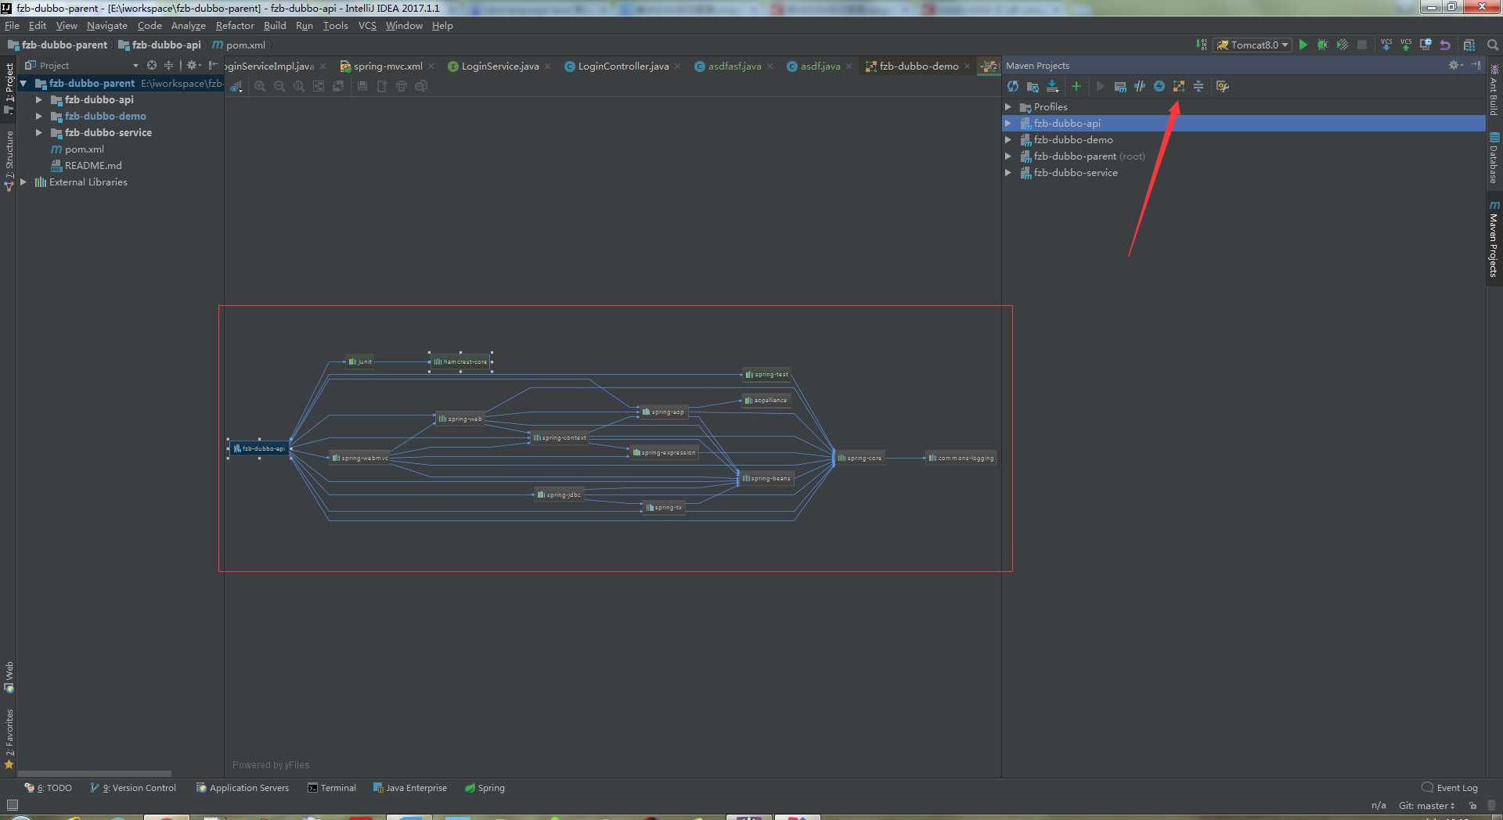Collapse fzb-dubbo-parent root in Project tree
1503x820 pixels.
coord(23,83)
